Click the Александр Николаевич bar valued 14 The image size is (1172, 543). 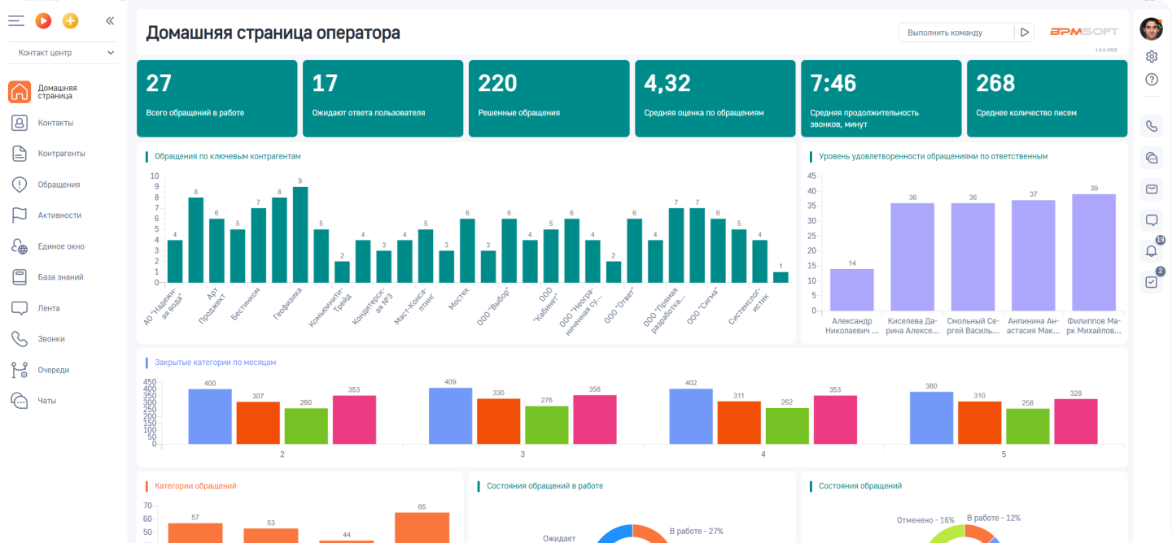click(851, 289)
